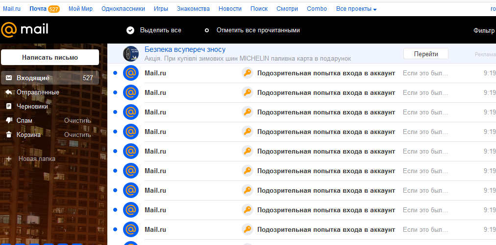Click the Mail.ru logo in header

click(x=25, y=30)
